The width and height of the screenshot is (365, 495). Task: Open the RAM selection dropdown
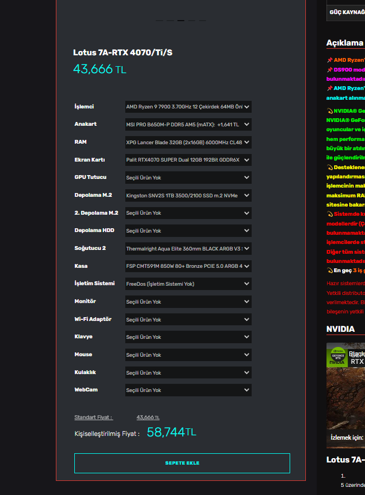click(188, 143)
